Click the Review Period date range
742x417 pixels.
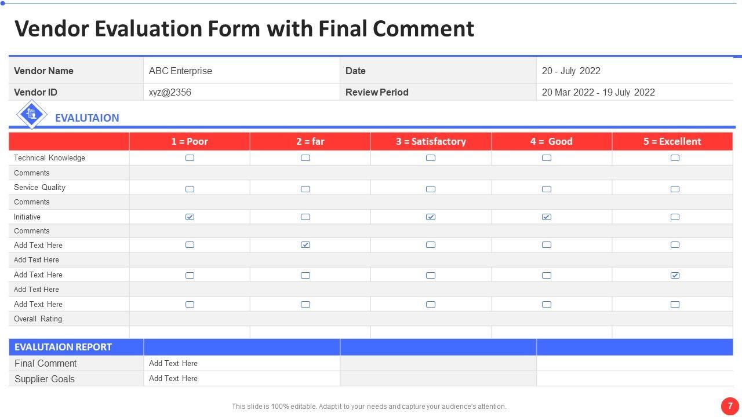pyautogui.click(x=598, y=92)
